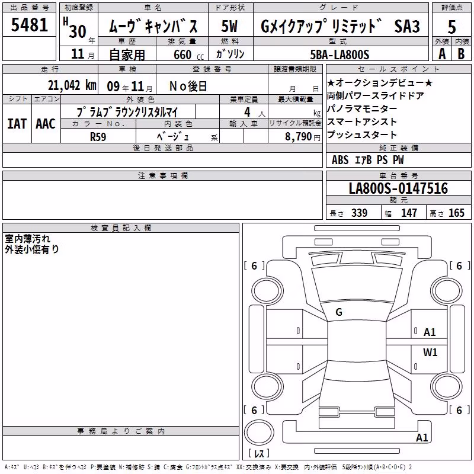474x474 pixels.
Task: Select the door shape value 5W
Action: (x=230, y=26)
